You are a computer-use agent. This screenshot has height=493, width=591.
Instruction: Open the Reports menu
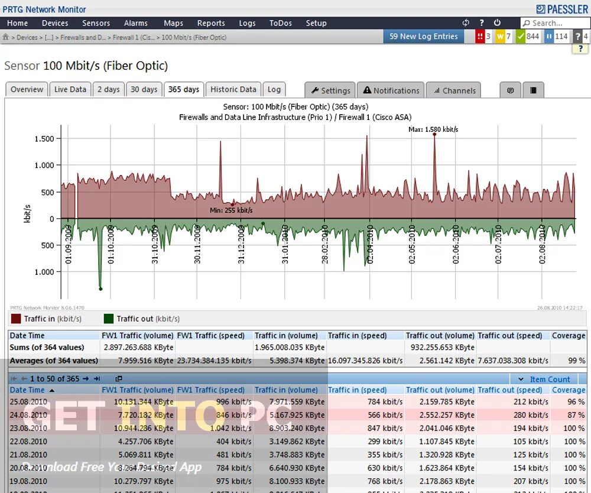(211, 23)
